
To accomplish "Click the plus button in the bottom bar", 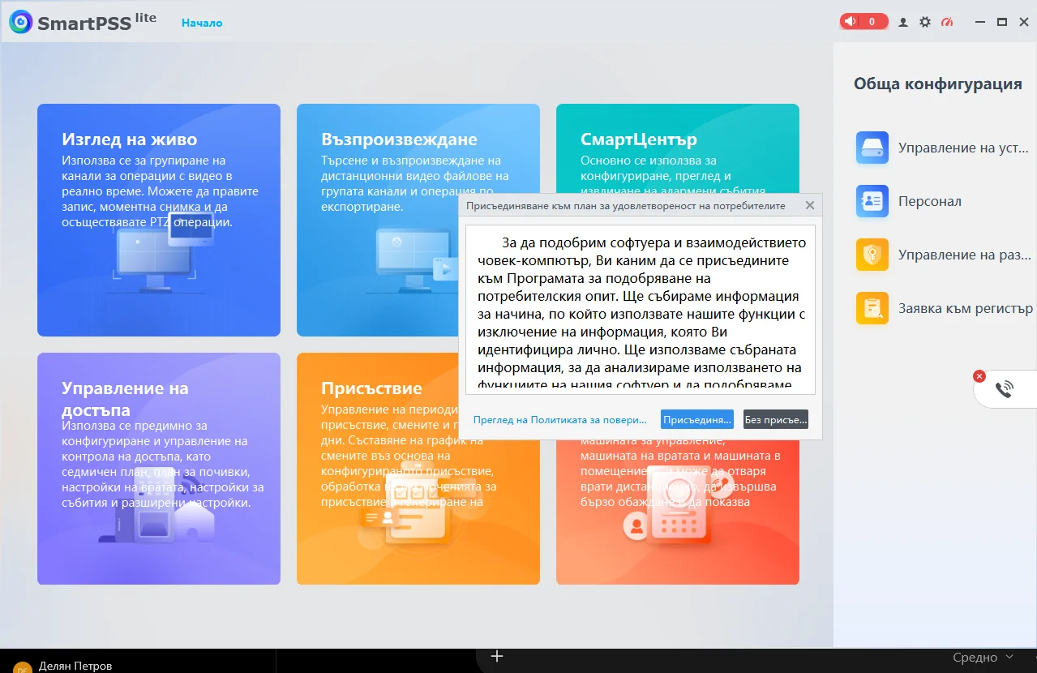I will point(498,657).
